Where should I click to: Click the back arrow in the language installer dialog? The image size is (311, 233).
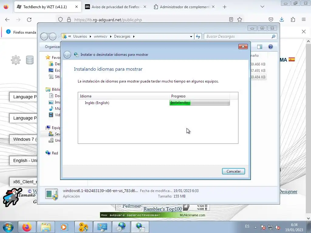pyautogui.click(x=67, y=55)
